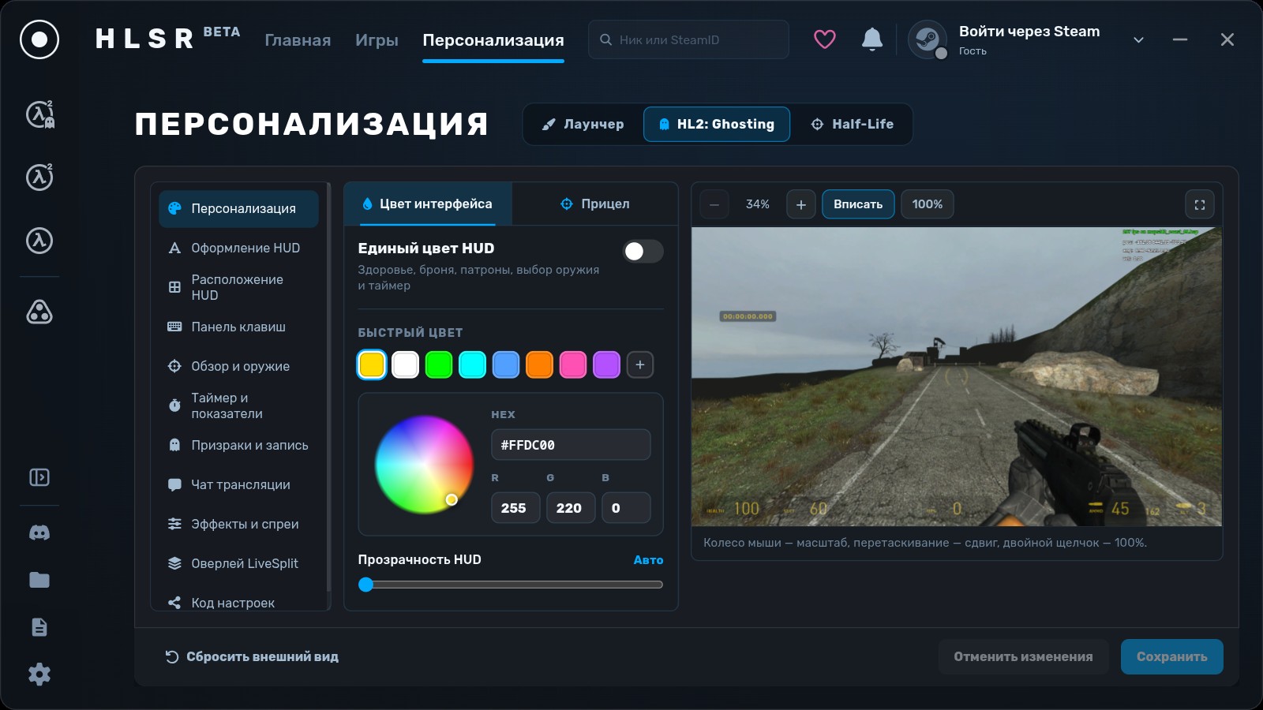Image resolution: width=1263 pixels, height=710 pixels.
Task: Click Отменить изменения button
Action: 1023,656
